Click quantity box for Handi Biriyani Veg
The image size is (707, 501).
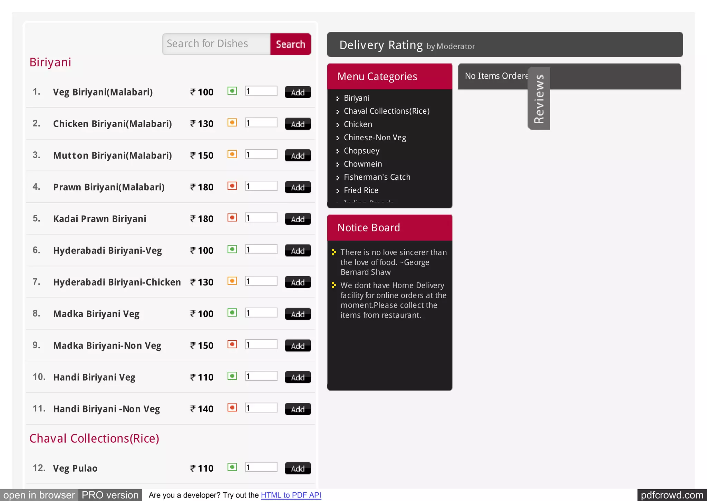coord(261,376)
